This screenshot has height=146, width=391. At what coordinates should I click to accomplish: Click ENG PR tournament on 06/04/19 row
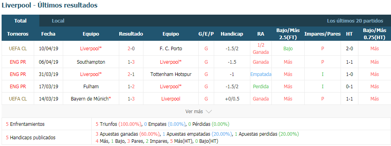point(18,62)
